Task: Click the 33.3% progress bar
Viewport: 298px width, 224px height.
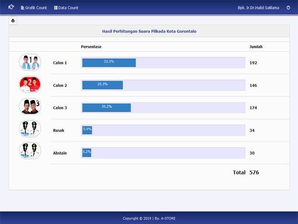Action: [x=109, y=63]
